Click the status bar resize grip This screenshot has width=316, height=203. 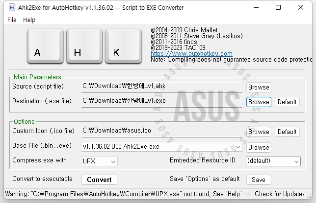point(309,196)
